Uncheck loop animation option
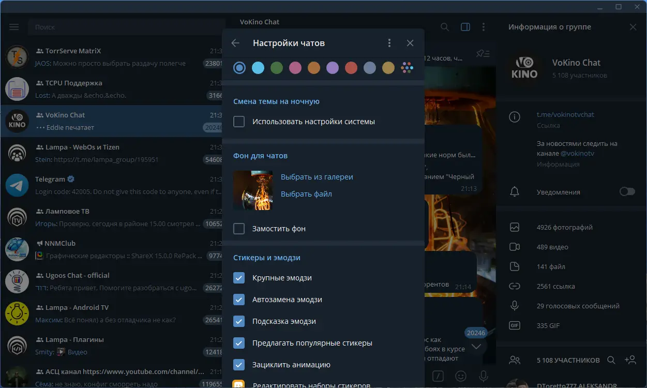 239,365
